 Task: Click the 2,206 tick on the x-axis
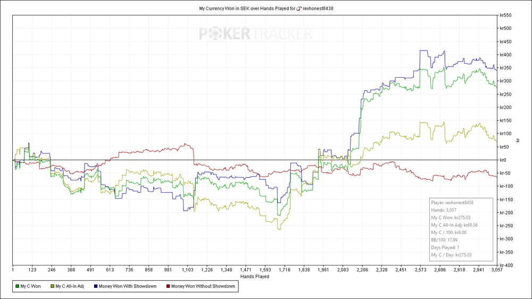pyautogui.click(x=362, y=270)
